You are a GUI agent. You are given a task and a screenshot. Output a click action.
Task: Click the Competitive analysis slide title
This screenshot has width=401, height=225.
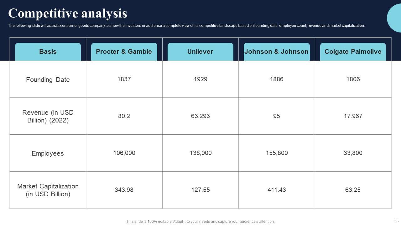point(68,13)
